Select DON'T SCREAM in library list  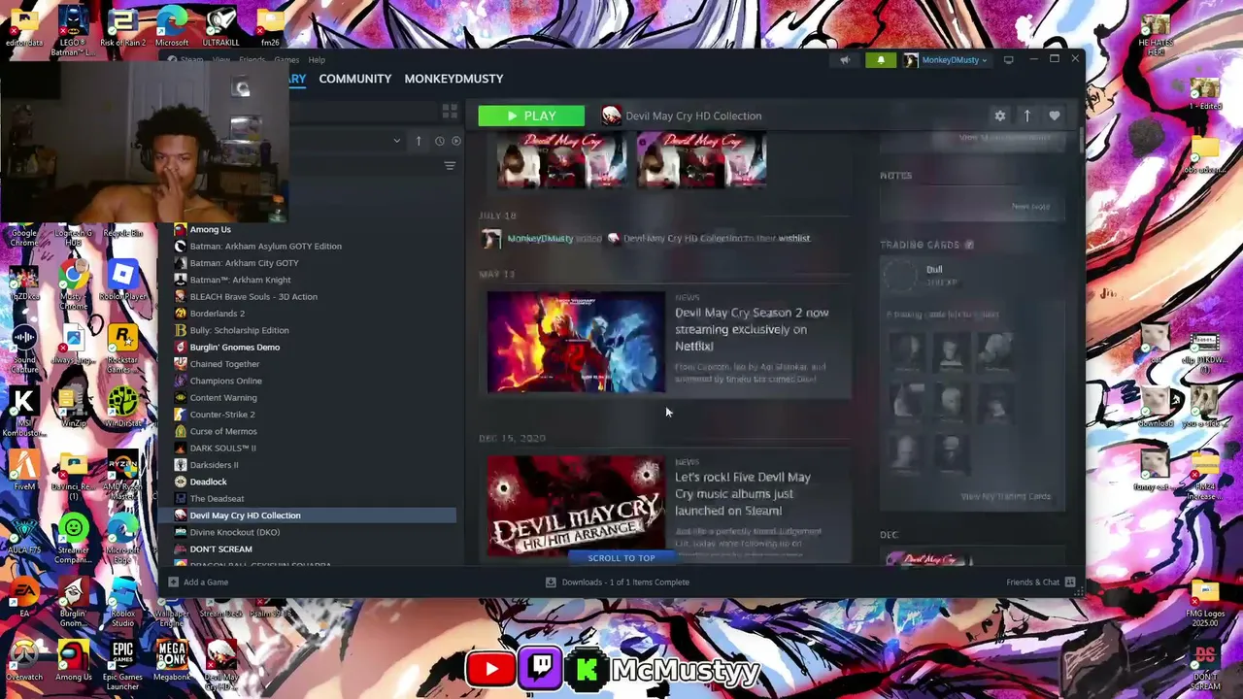(x=220, y=549)
